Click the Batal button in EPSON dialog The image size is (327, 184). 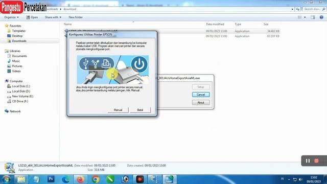pyautogui.click(x=140, y=110)
